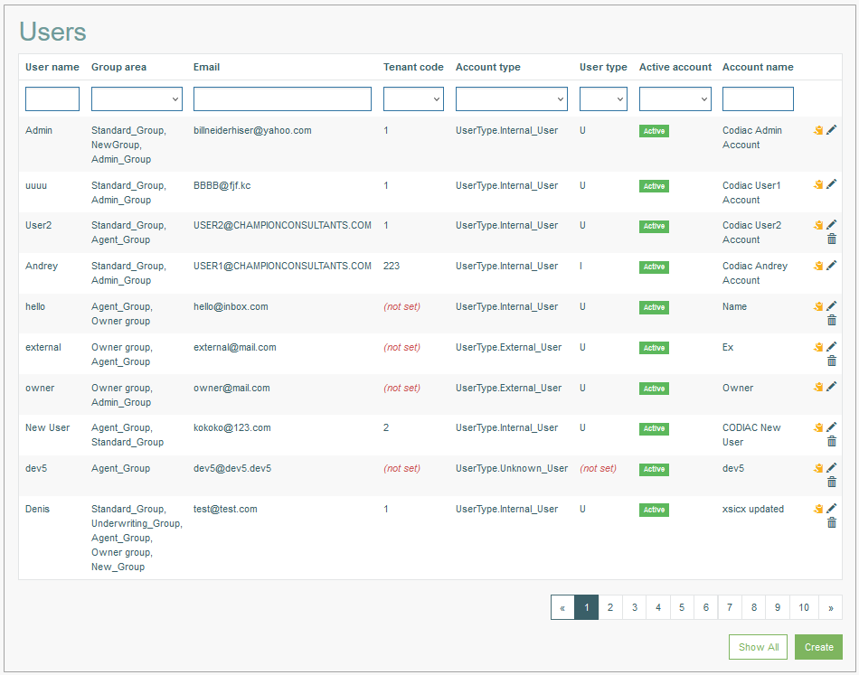Go to pagination page 7

(730, 607)
